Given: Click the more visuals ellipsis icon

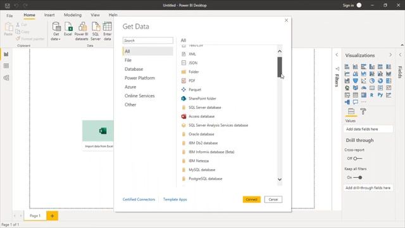Looking at the screenshot, I should (364, 102).
